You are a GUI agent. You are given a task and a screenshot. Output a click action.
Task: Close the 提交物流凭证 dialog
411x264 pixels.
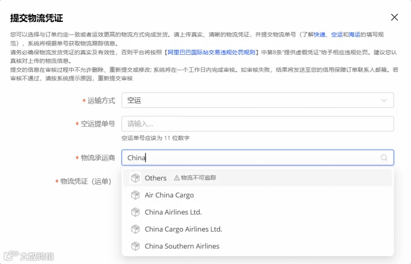(394, 17)
